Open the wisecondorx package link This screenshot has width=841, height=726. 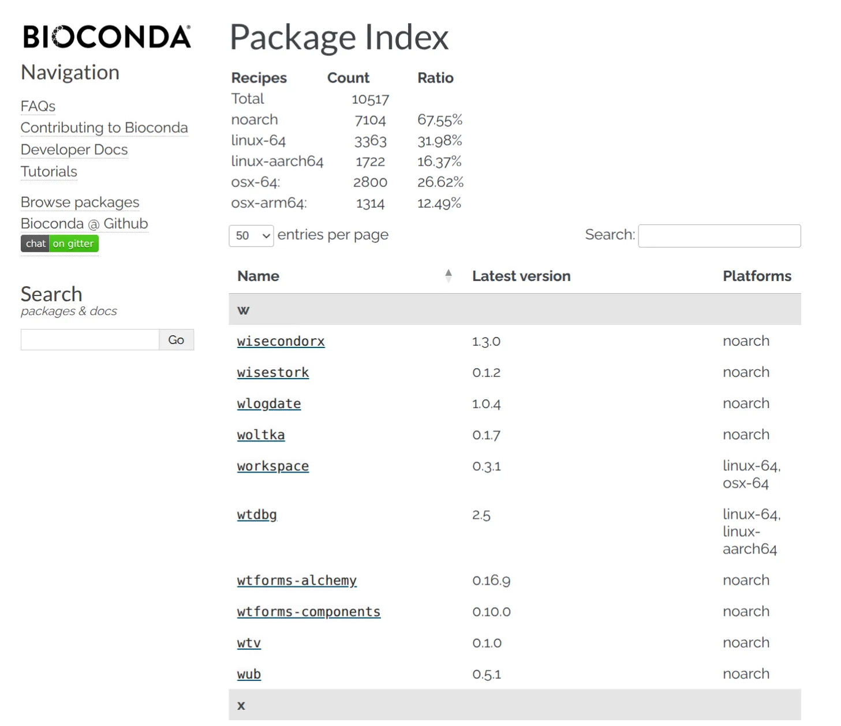pos(281,341)
